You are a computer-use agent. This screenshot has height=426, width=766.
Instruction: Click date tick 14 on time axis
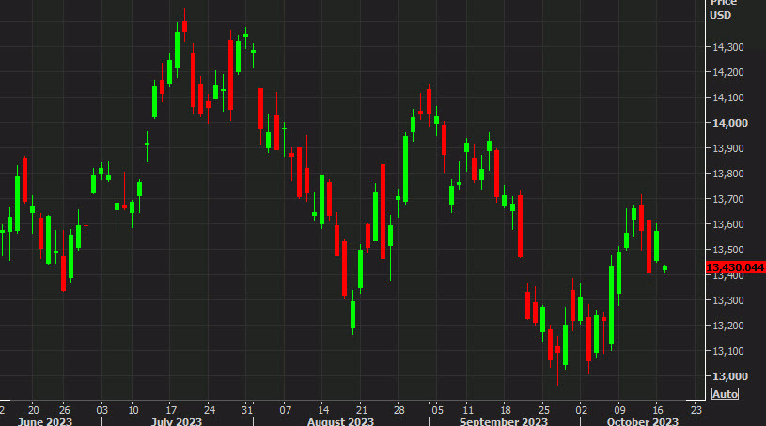pyautogui.click(x=323, y=410)
